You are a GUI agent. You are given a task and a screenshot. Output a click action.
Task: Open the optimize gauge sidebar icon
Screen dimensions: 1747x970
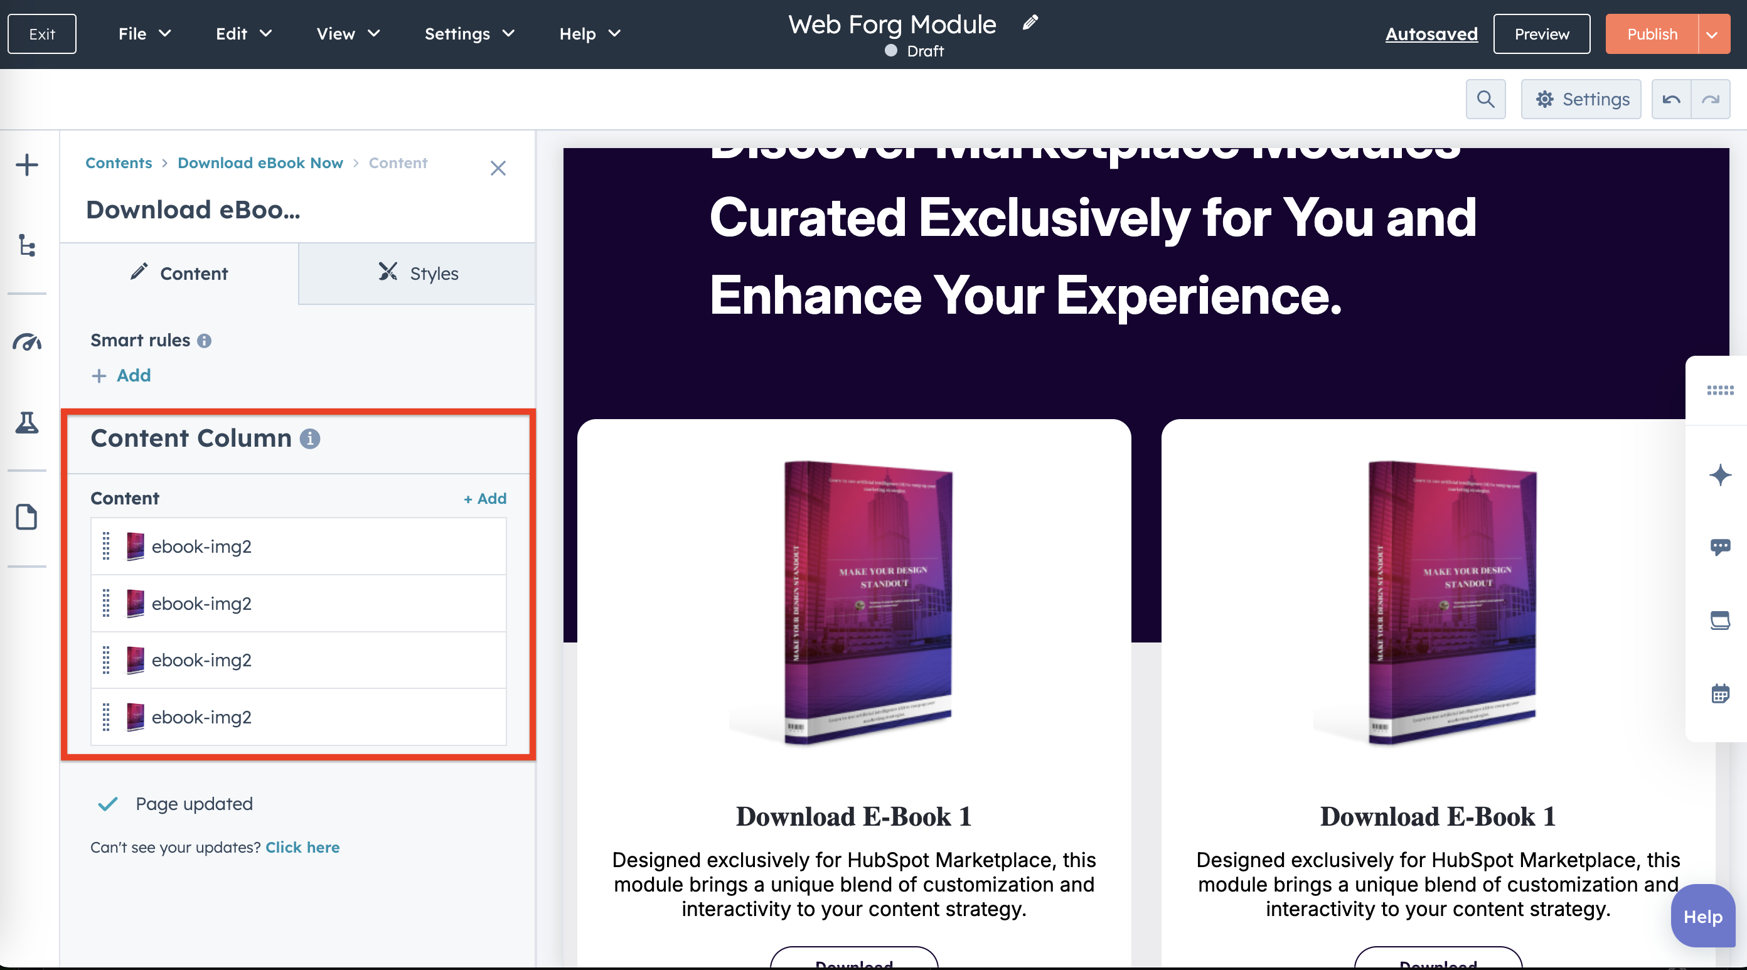pyautogui.click(x=27, y=342)
